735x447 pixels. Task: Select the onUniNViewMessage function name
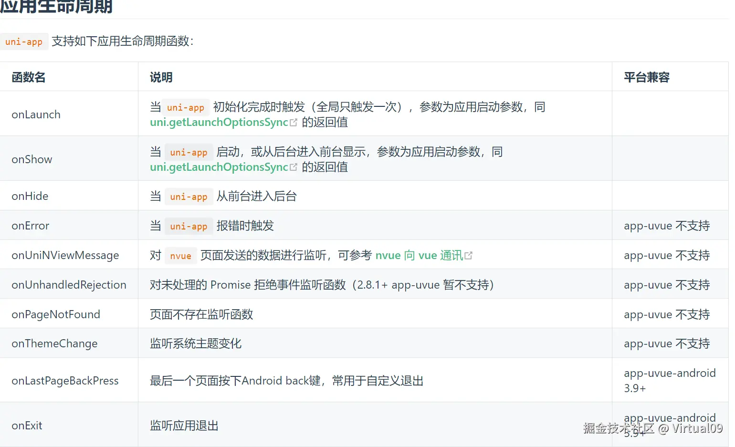(x=65, y=255)
